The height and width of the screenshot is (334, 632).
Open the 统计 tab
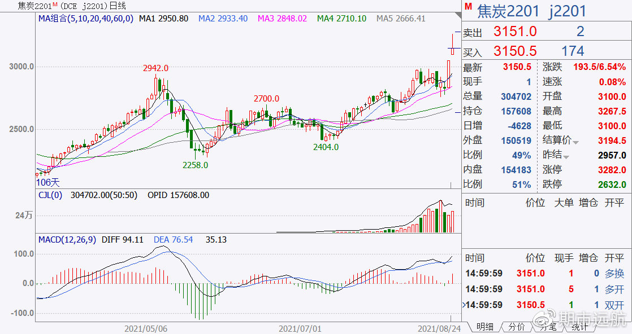[579, 327]
